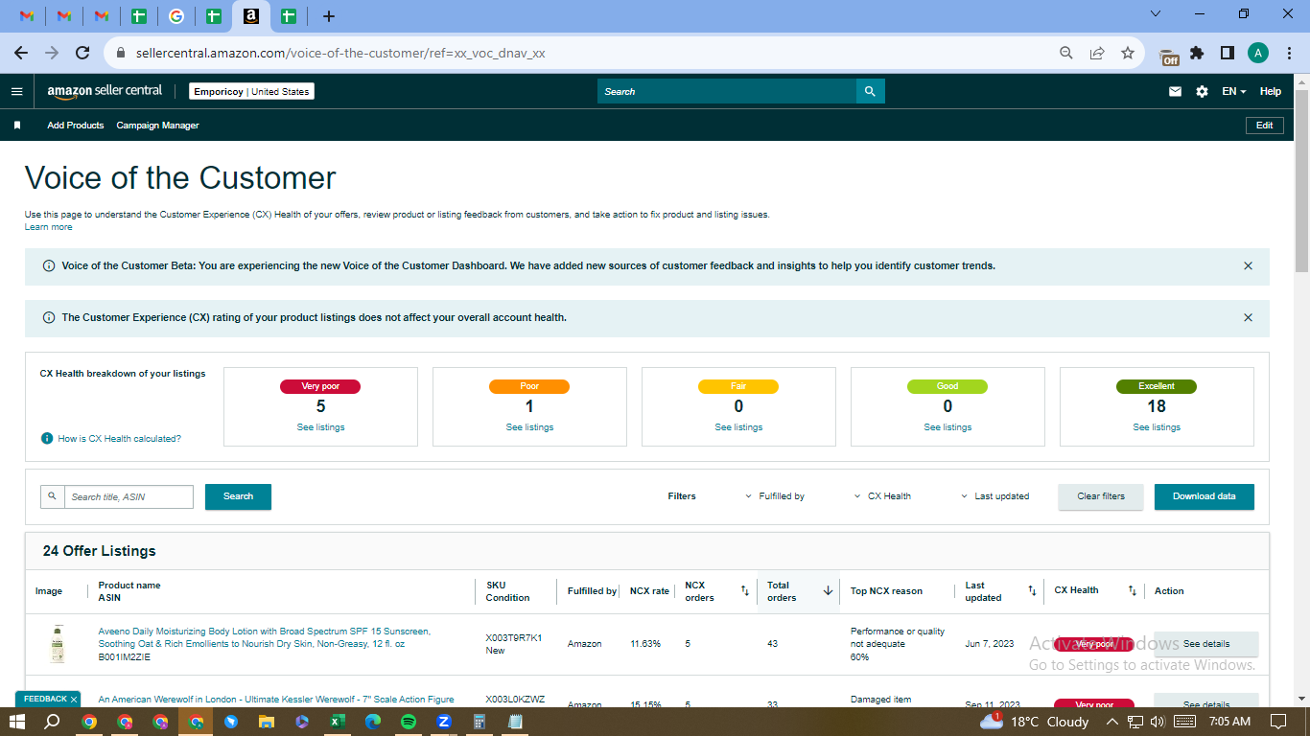Click the info icon beside 'How is CX Health calculated?'
The image size is (1310, 736).
47,438
